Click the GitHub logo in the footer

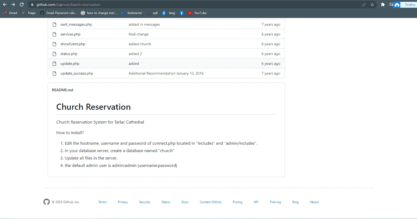coord(47,202)
